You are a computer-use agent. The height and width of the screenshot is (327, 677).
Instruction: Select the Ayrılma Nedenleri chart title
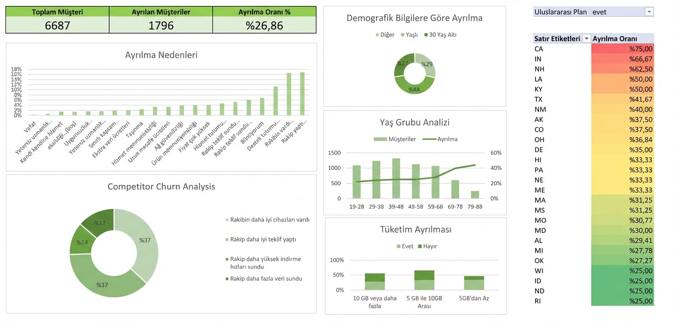[161, 54]
